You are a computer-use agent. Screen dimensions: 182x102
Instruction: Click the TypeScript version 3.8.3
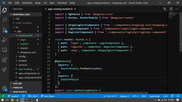coord(165,96)
